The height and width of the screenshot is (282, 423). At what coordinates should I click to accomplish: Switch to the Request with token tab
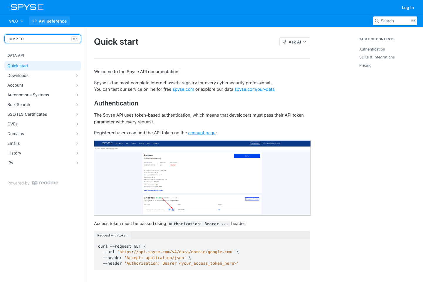tap(112, 235)
